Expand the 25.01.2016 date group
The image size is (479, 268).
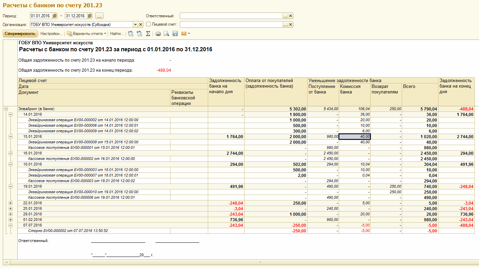click(10, 208)
